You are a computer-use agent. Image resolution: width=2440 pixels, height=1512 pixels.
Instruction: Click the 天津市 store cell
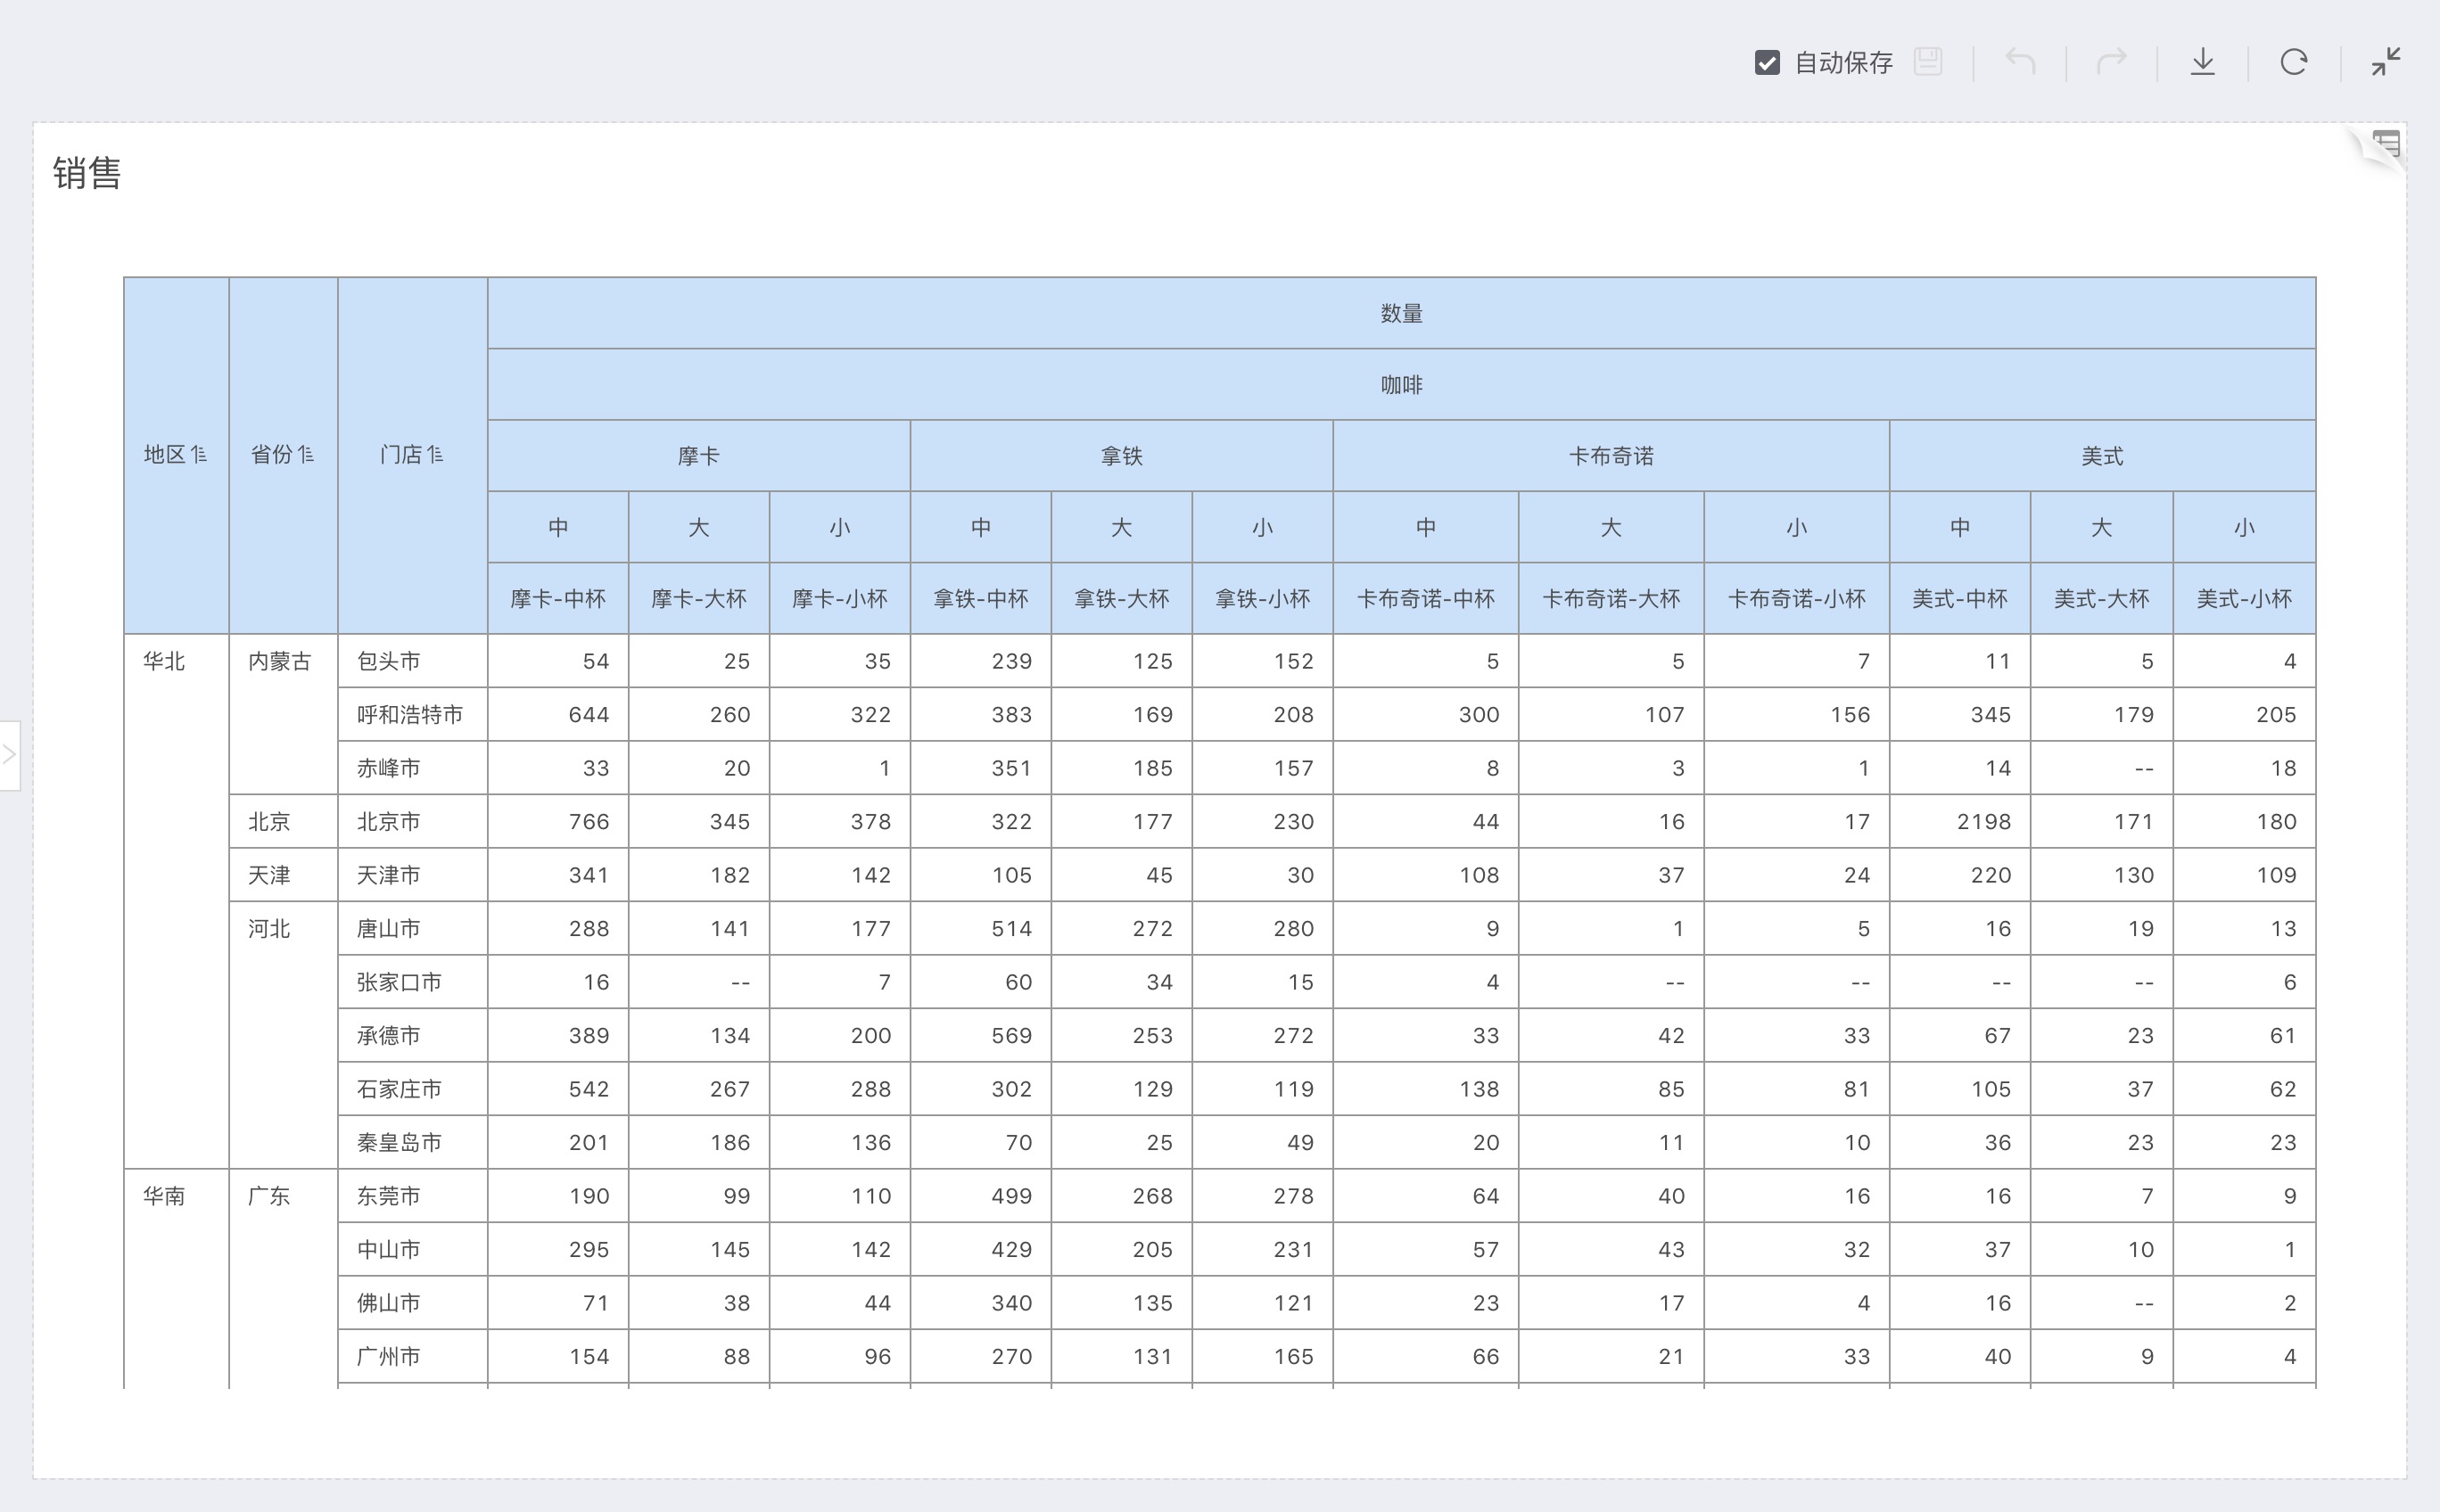tap(412, 875)
